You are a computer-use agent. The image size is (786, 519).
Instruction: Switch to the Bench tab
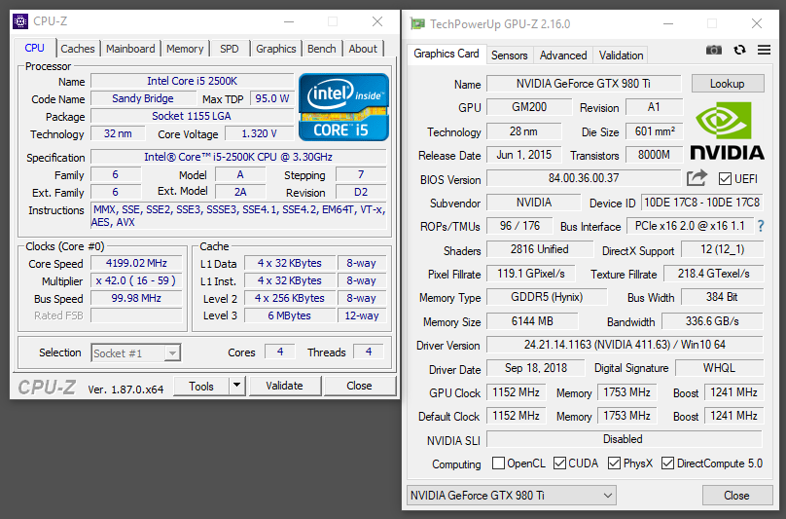coord(321,49)
